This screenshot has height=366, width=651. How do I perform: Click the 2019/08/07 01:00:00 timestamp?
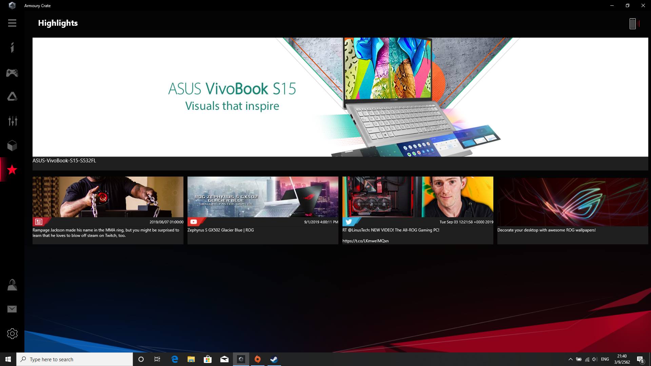166,222
